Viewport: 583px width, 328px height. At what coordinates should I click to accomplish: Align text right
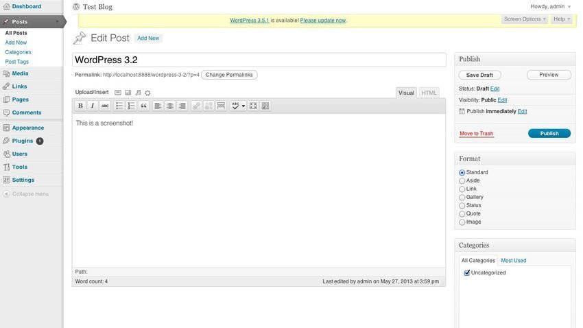coord(182,106)
